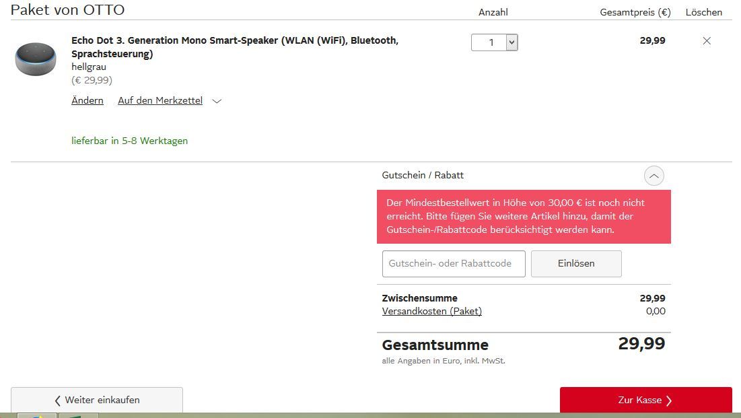Click the Paket von OTTO heading
This screenshot has width=741, height=418.
67,9
